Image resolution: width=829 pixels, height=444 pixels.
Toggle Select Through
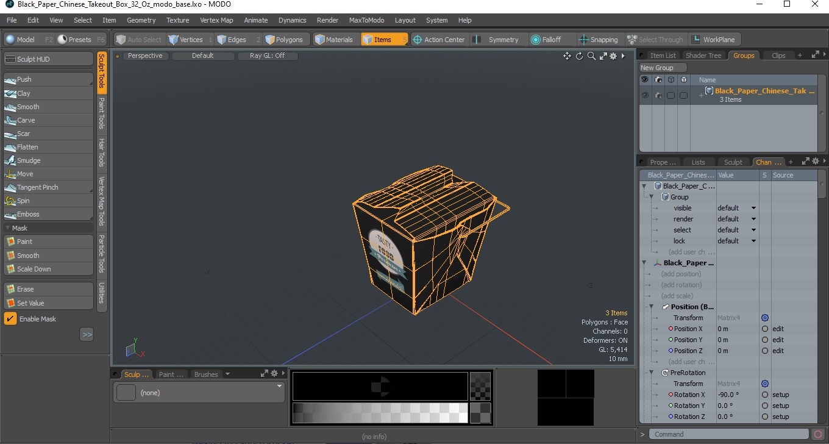[x=655, y=40]
